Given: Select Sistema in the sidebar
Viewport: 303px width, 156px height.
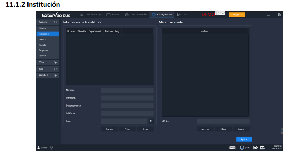Looking at the screenshot, I should (48, 28).
